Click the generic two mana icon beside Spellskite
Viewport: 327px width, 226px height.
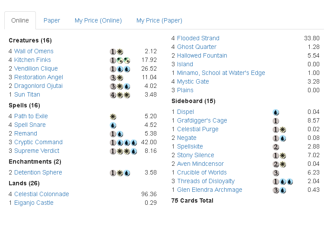click(276, 147)
